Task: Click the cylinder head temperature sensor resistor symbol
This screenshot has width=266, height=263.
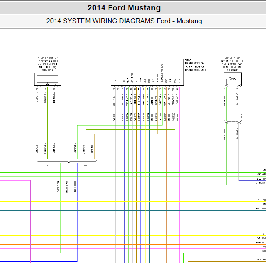Action: (232, 78)
